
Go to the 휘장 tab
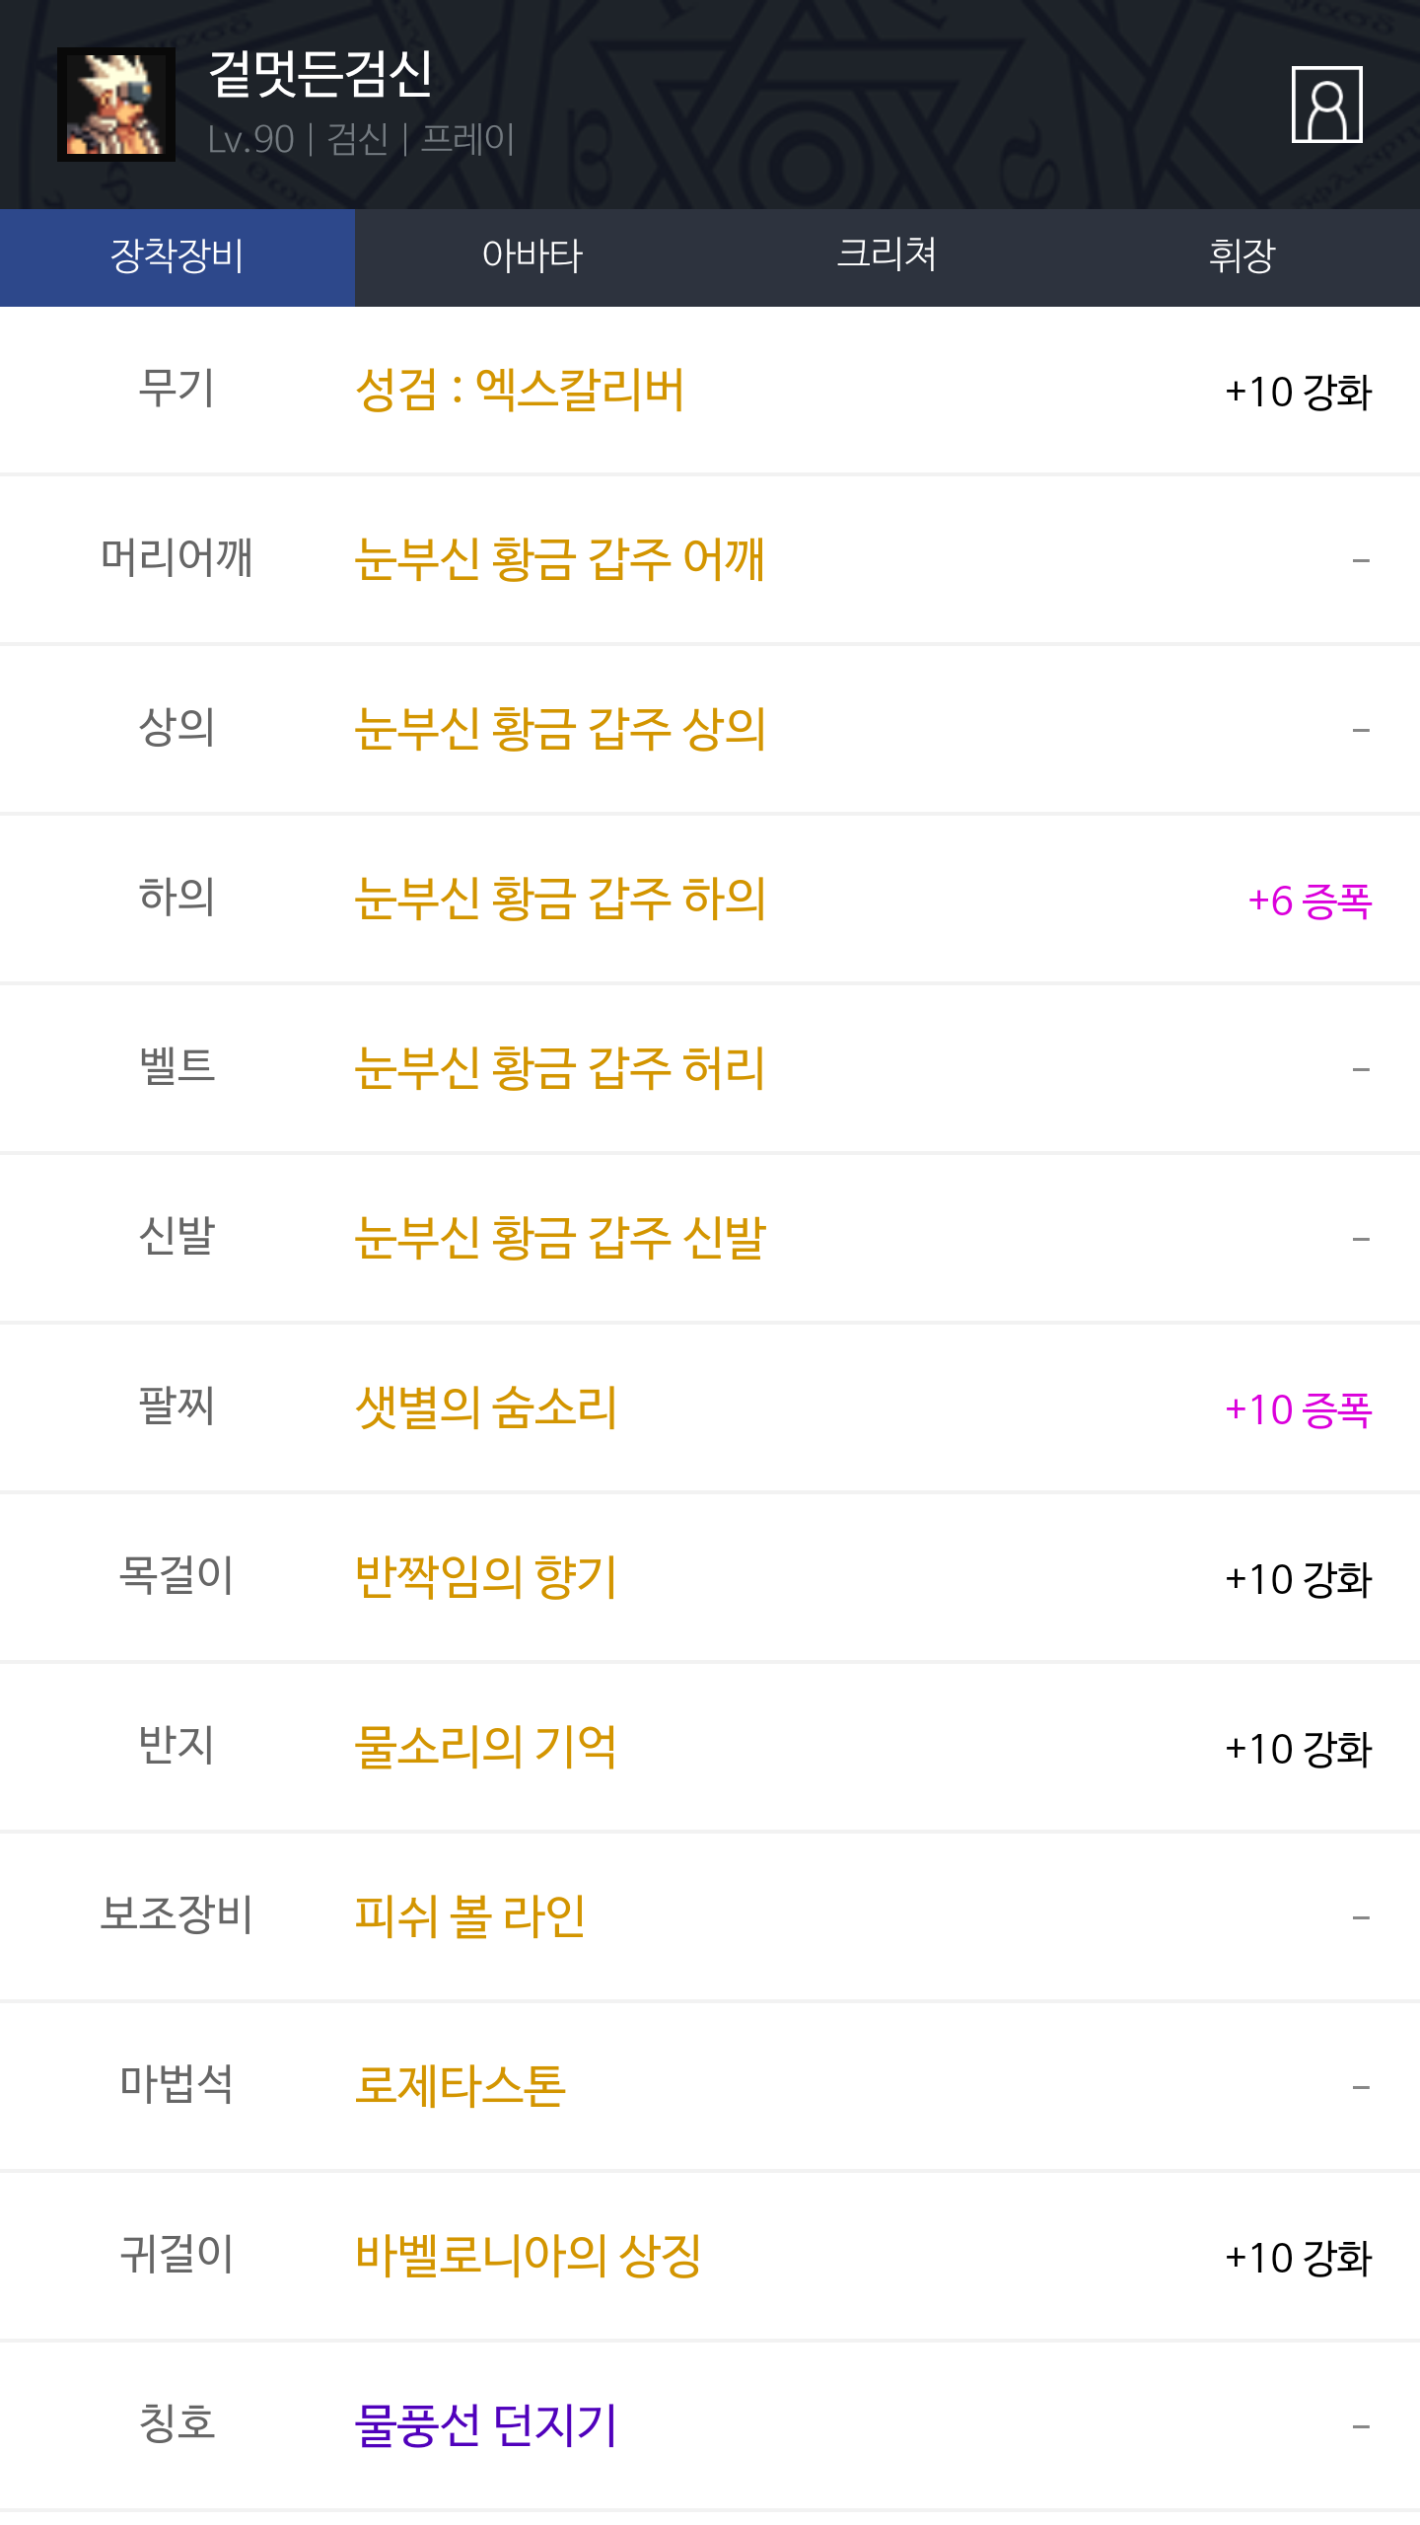pos(1242,256)
